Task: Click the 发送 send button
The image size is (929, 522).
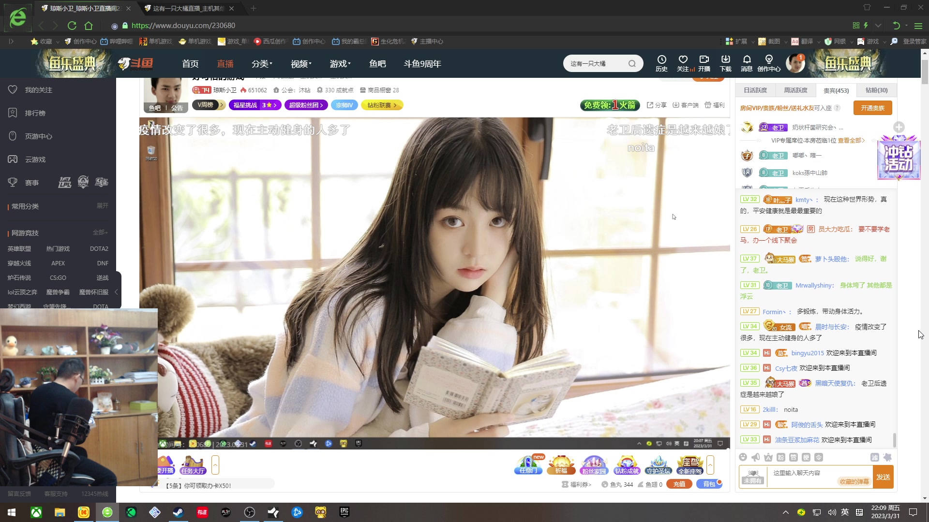Action: [883, 477]
